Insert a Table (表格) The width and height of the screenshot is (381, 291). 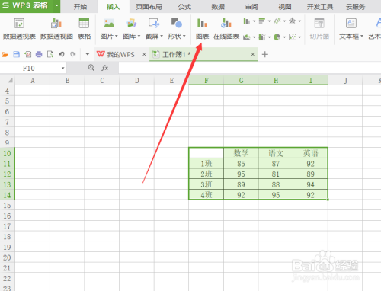[x=84, y=29]
